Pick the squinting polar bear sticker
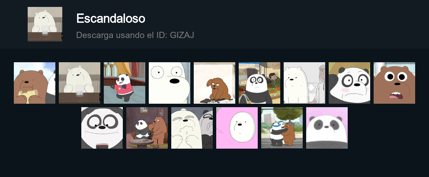429x177 pixels. click(x=192, y=128)
